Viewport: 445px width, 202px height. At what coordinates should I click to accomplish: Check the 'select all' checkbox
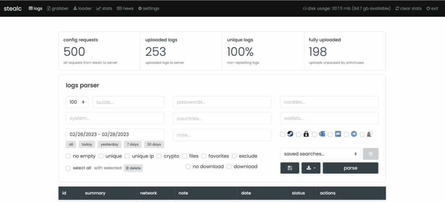[x=68, y=168]
